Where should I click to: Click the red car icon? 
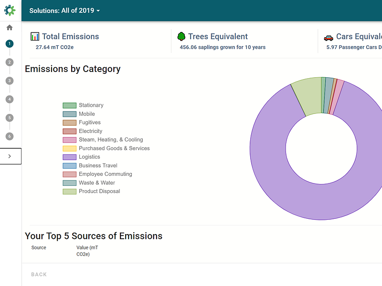tap(328, 37)
